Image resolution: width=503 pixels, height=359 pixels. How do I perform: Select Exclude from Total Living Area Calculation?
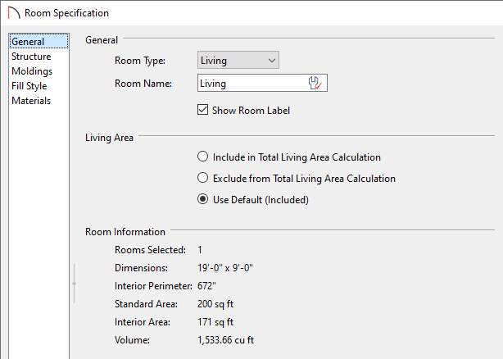point(202,178)
